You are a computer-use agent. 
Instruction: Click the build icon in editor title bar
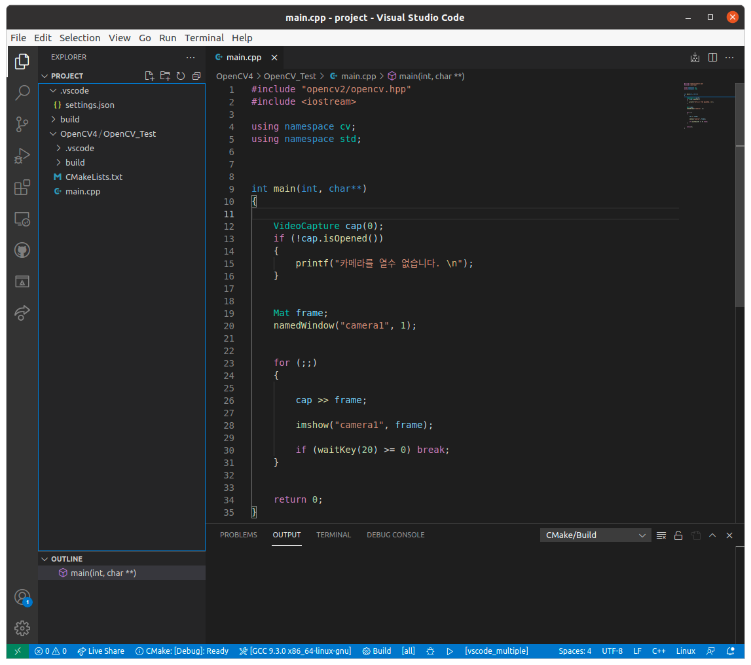pyautogui.click(x=695, y=58)
